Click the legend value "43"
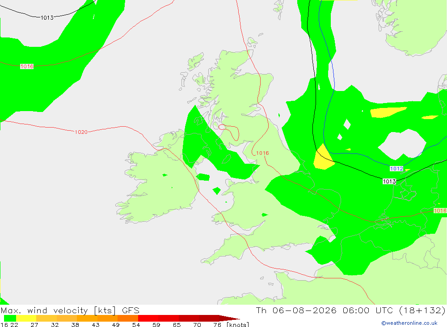The height and width of the screenshot is (327, 447). (96, 325)
